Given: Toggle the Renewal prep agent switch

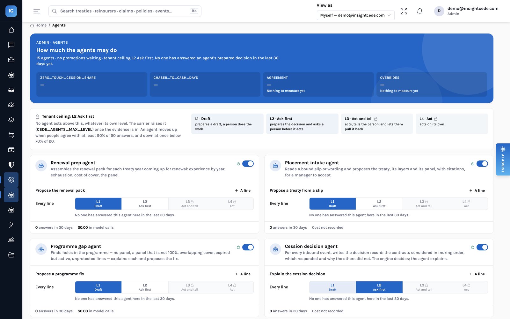Looking at the screenshot, I should [x=248, y=164].
